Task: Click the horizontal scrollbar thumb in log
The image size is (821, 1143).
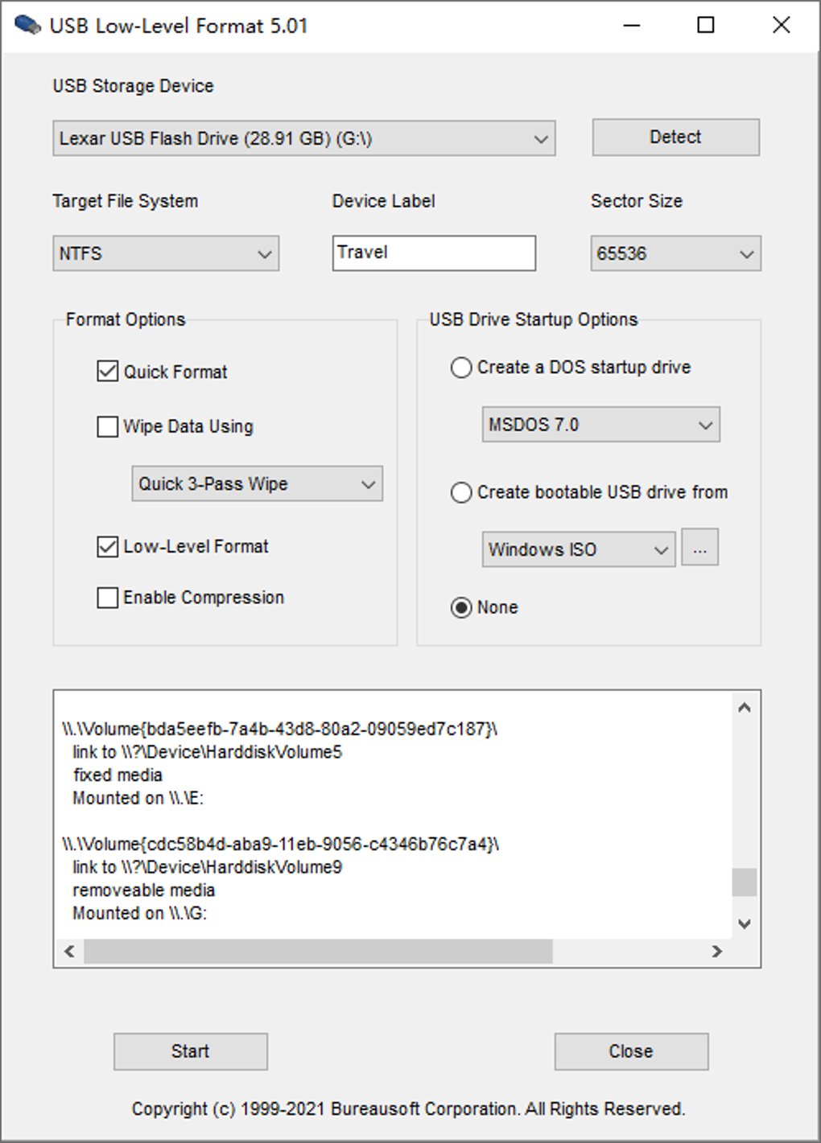Action: 318,952
